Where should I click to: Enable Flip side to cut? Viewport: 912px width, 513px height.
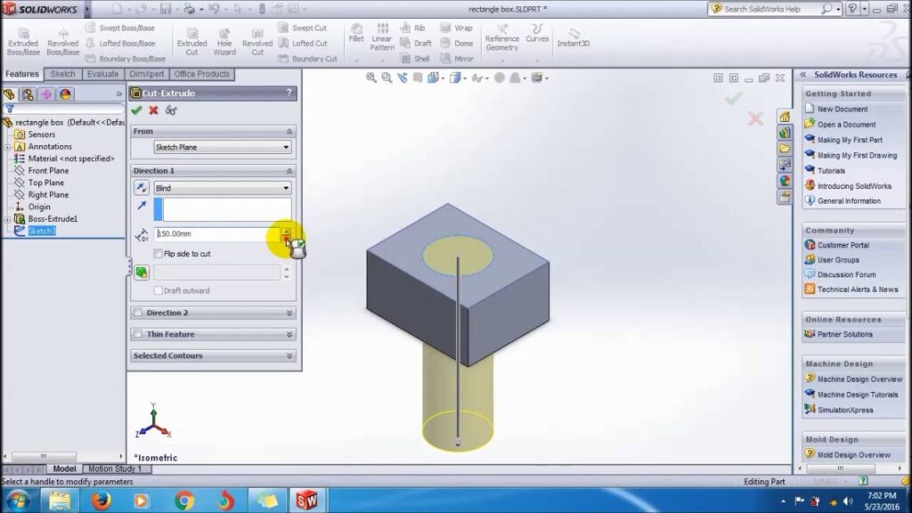click(159, 254)
